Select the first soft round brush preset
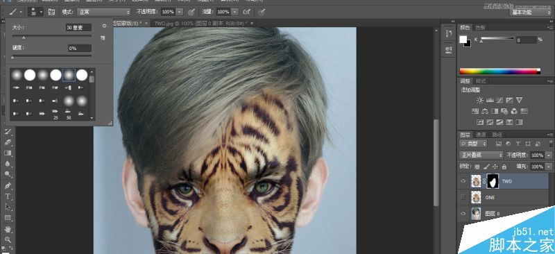Screen dimensions: 555x254 click(17, 75)
